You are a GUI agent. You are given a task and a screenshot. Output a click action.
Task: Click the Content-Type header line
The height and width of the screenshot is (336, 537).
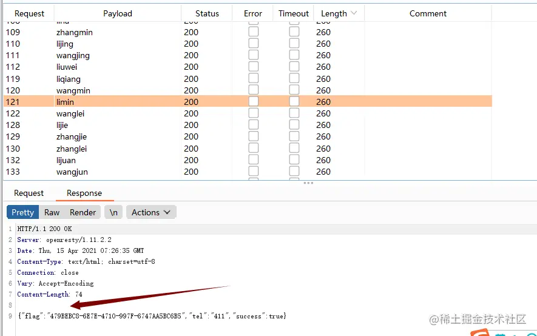86,261
